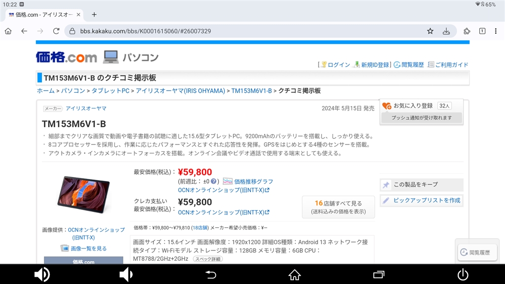
Task: Click the grayed forward arrow
Action: click(x=40, y=31)
